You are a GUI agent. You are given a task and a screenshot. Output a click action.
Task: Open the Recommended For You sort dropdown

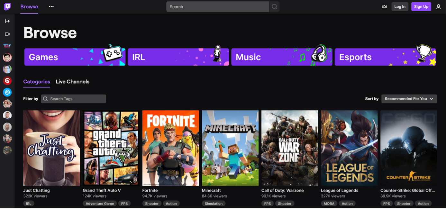pyautogui.click(x=409, y=99)
